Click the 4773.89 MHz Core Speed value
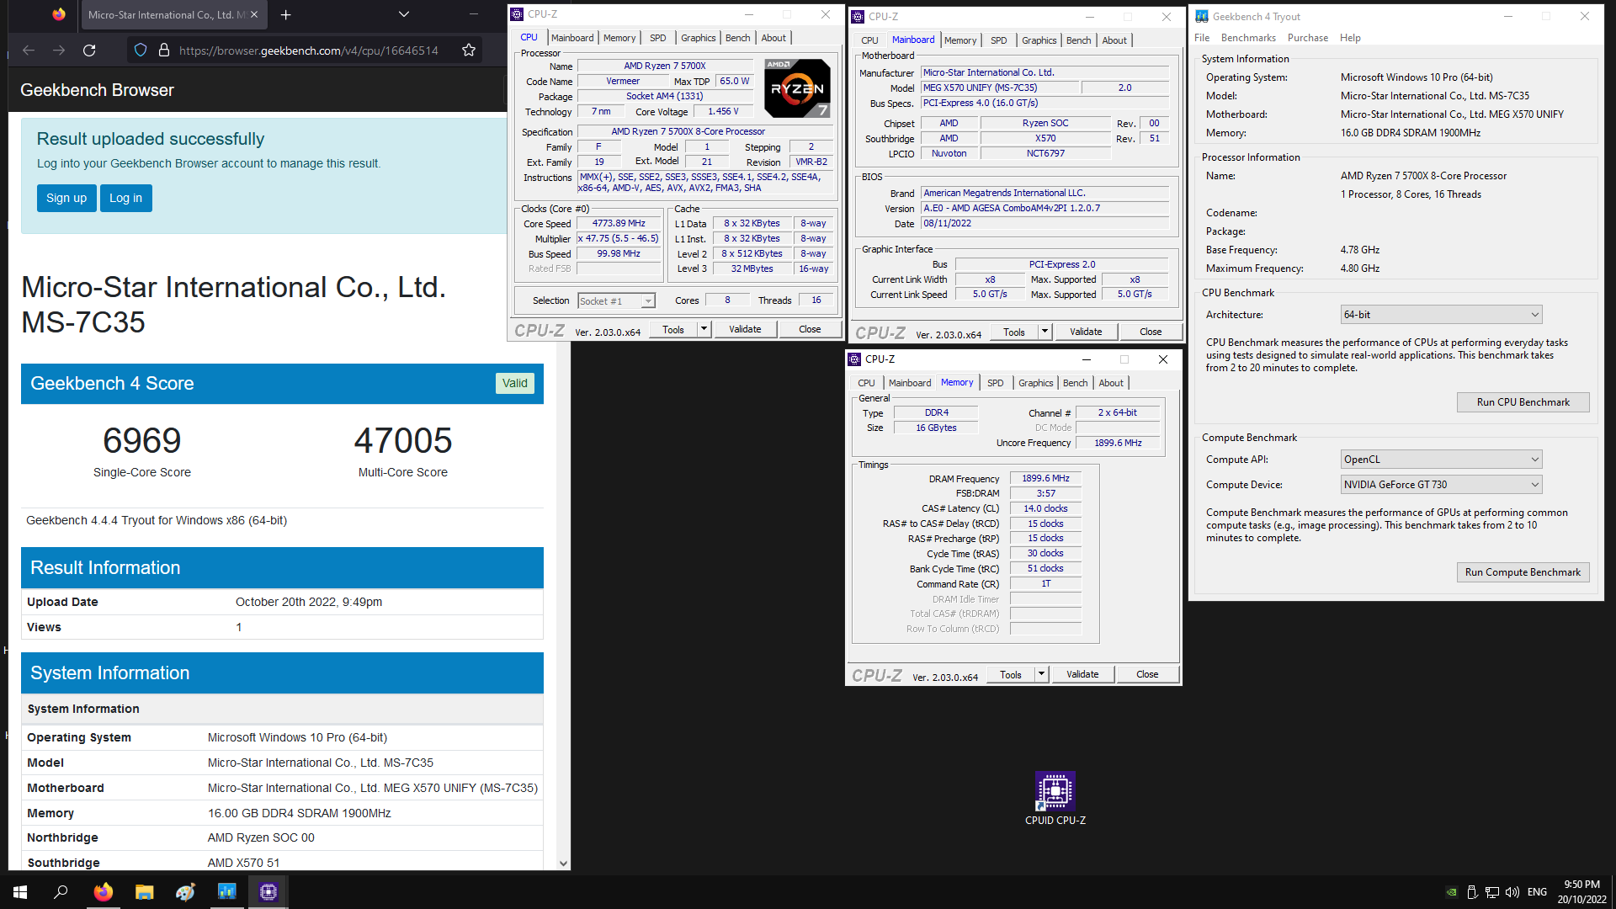 (x=619, y=224)
